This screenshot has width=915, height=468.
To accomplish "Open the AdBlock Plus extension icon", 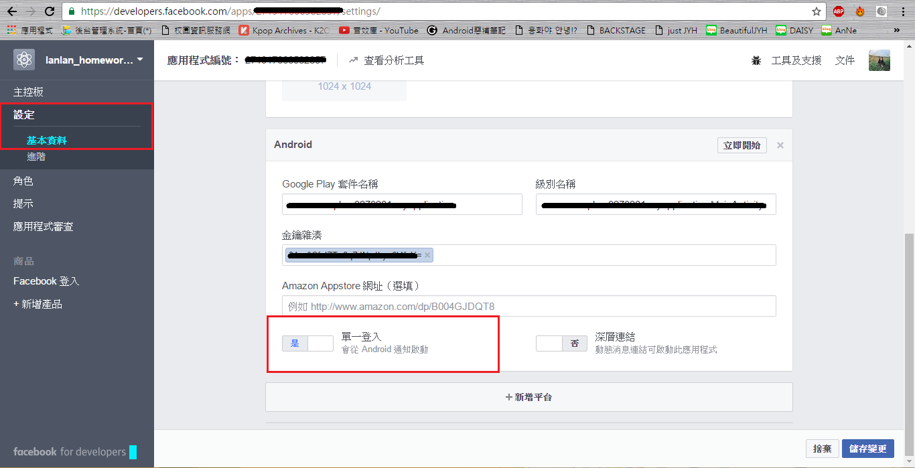I will [838, 11].
